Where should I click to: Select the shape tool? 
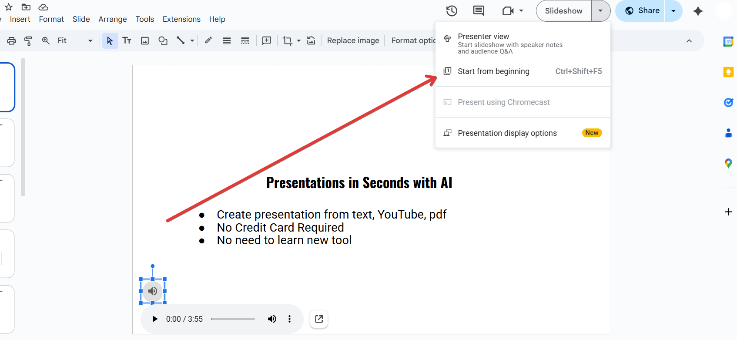pyautogui.click(x=163, y=40)
